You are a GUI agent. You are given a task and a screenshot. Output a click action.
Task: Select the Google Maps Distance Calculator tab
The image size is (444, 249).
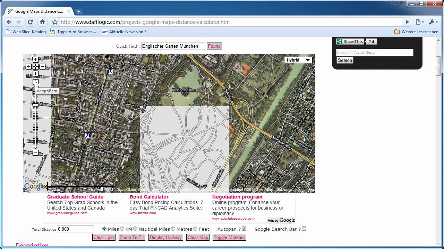[x=39, y=11]
